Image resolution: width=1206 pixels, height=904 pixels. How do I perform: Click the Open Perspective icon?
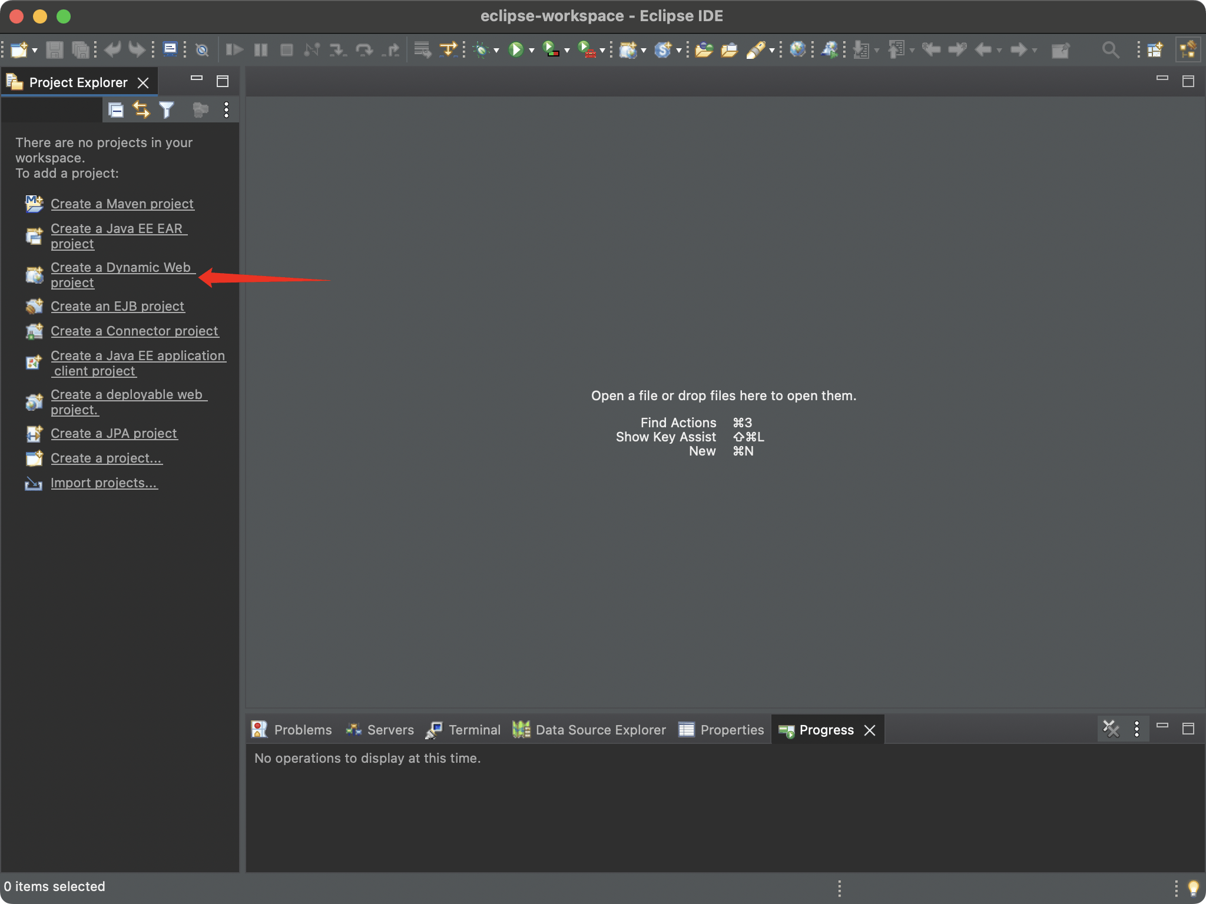point(1156,50)
